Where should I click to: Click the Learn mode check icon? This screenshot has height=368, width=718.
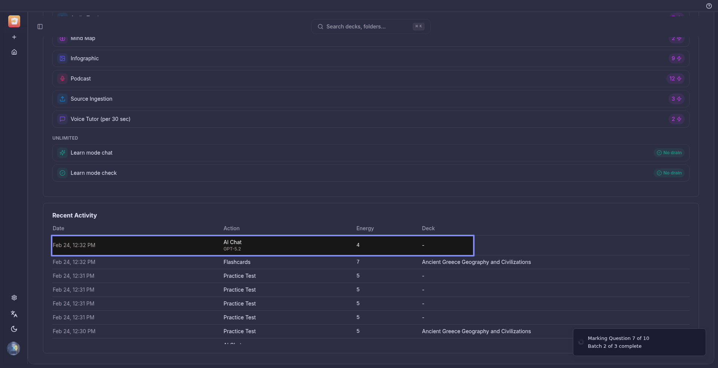point(62,173)
